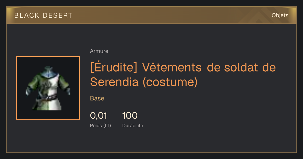Viewport: 303px width, 159px height.
Task: Open the Objets link in the header
Action: [x=280, y=15]
